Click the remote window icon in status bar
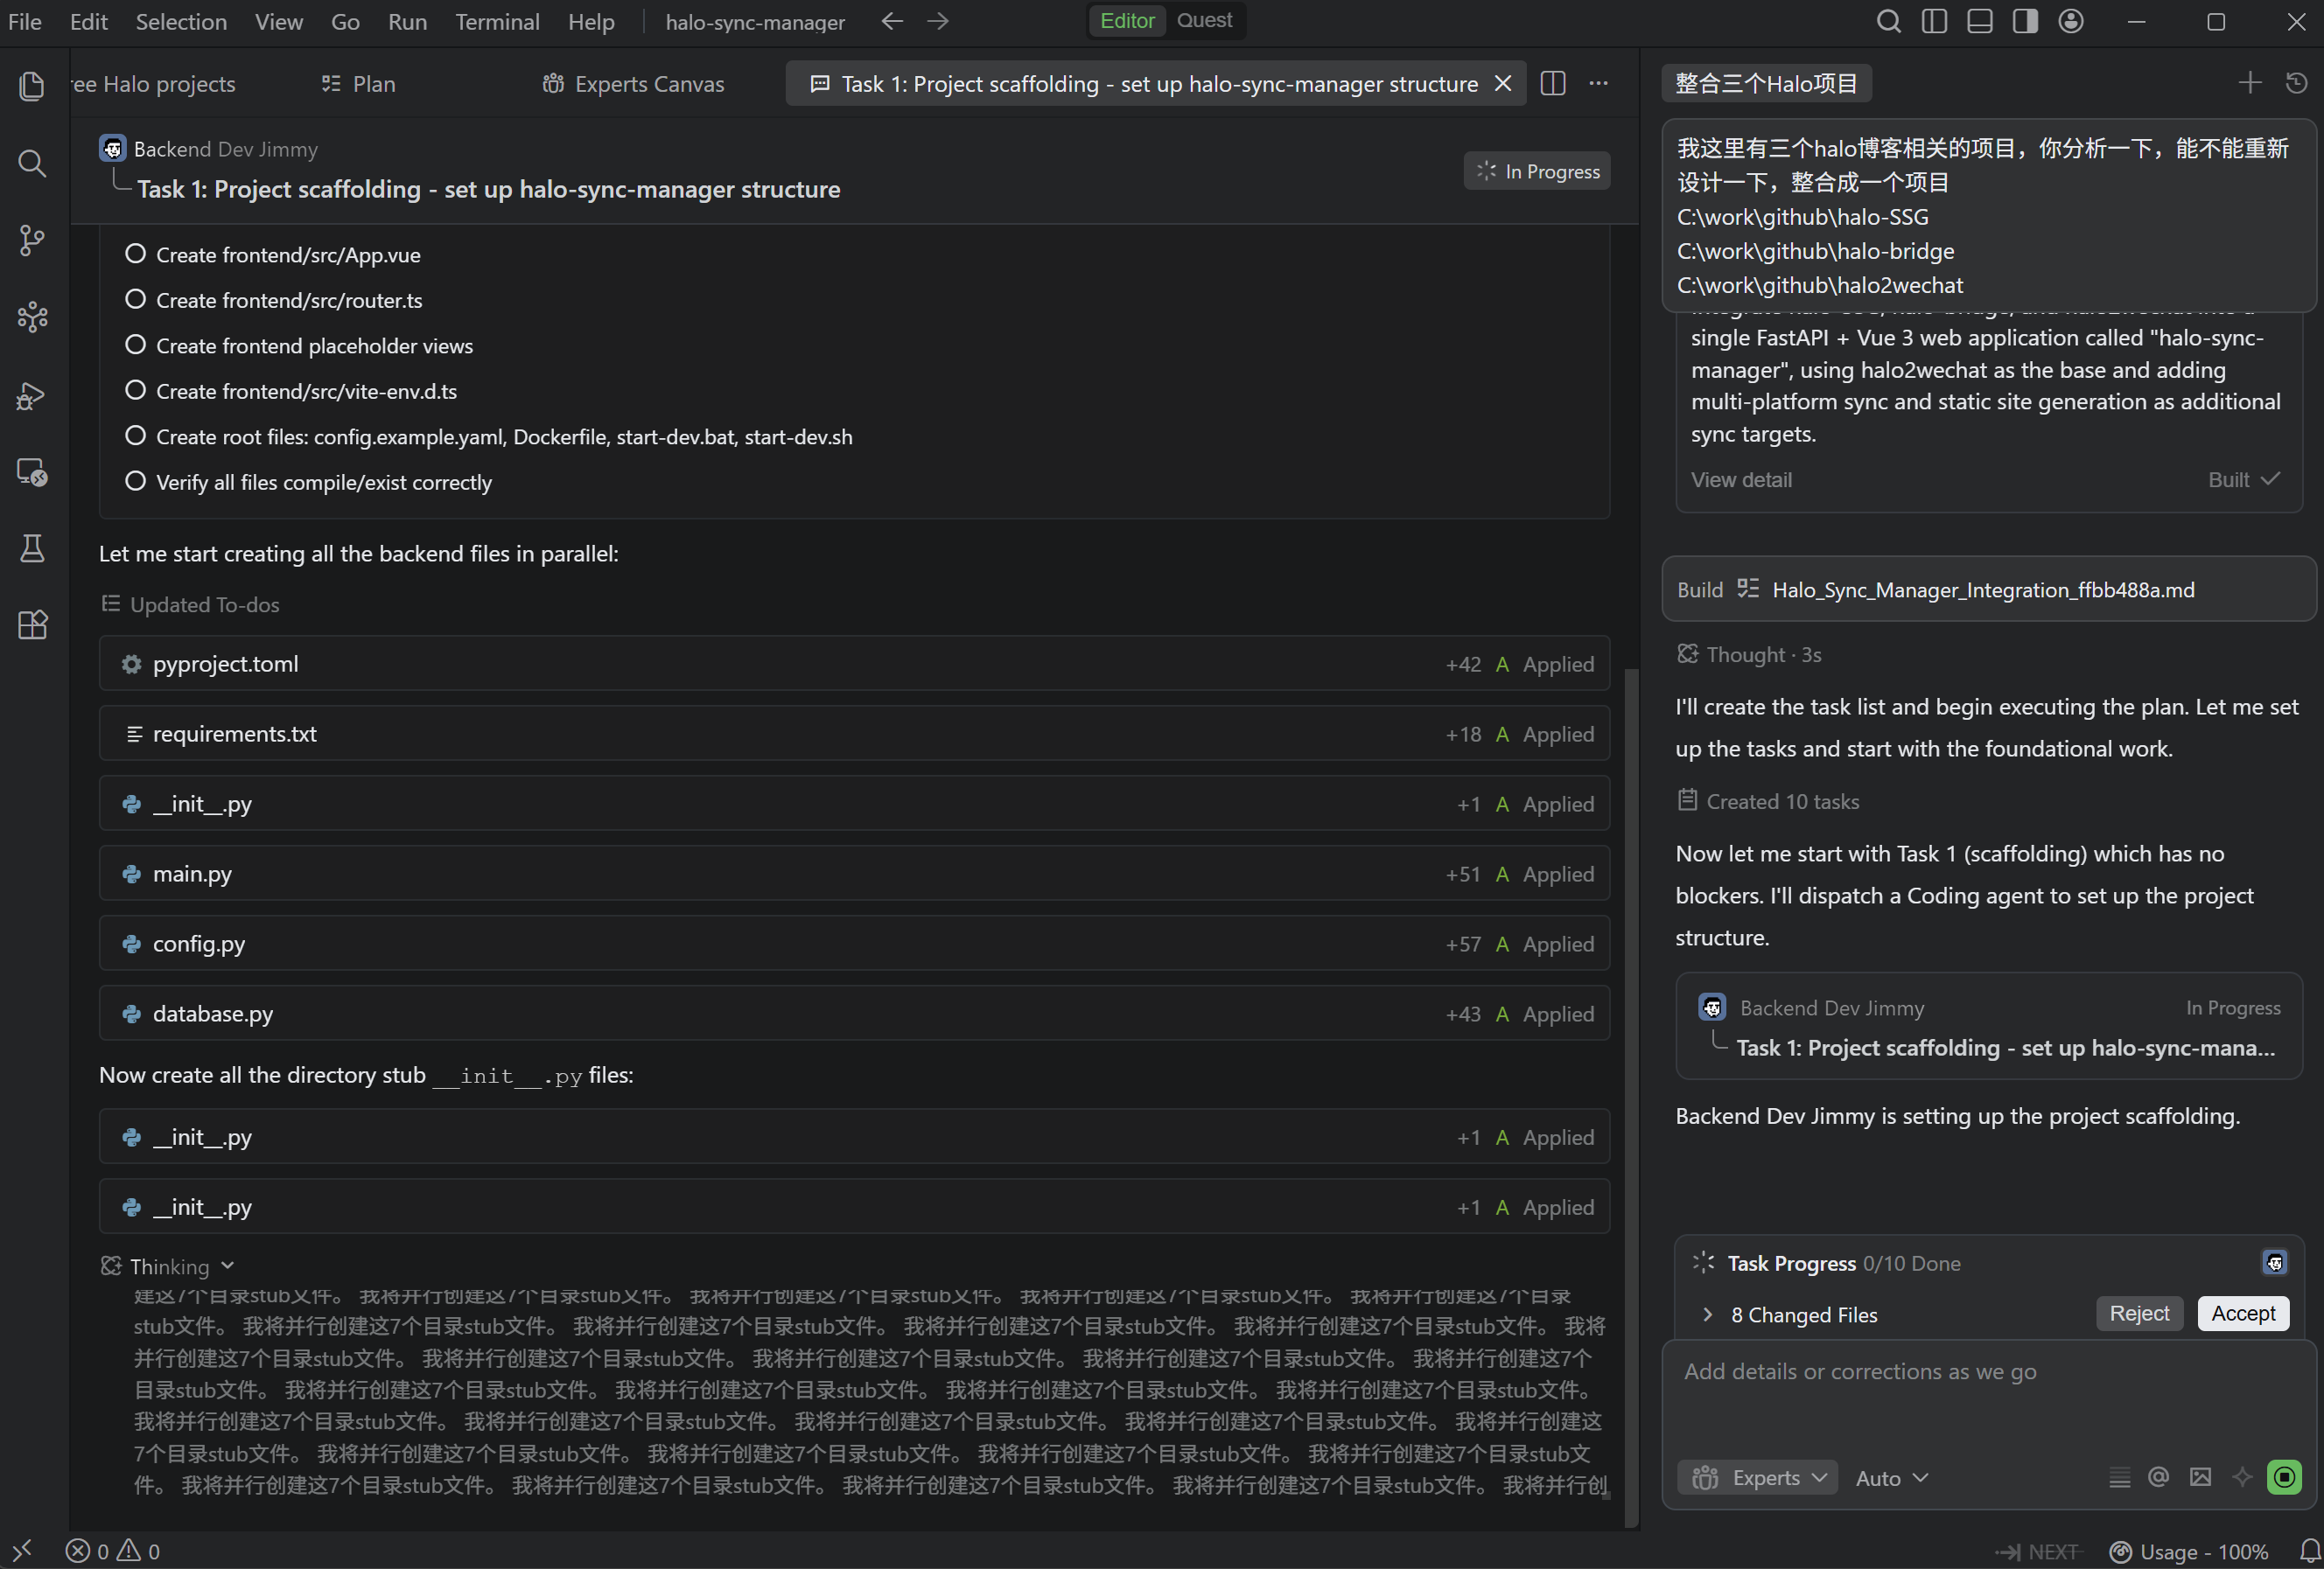2324x1569 pixels. click(22, 1551)
